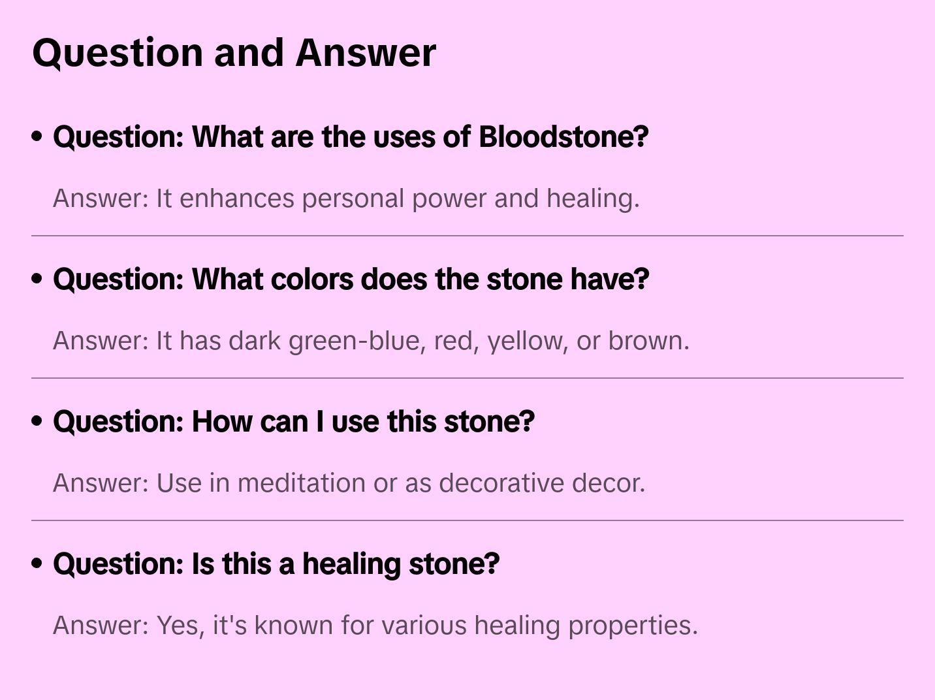Viewport: 935px width, 700px height.
Task: Click the "Question and Answer" heading
Action: [234, 53]
